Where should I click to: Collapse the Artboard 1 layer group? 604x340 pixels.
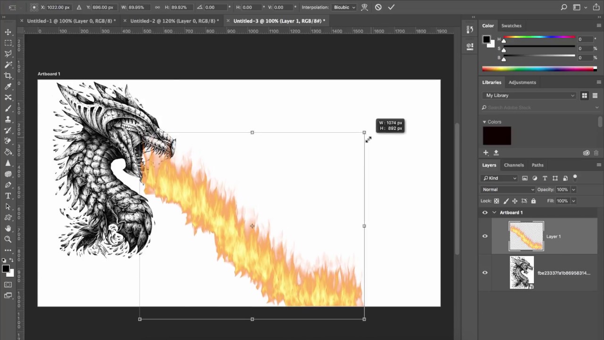pyautogui.click(x=494, y=212)
